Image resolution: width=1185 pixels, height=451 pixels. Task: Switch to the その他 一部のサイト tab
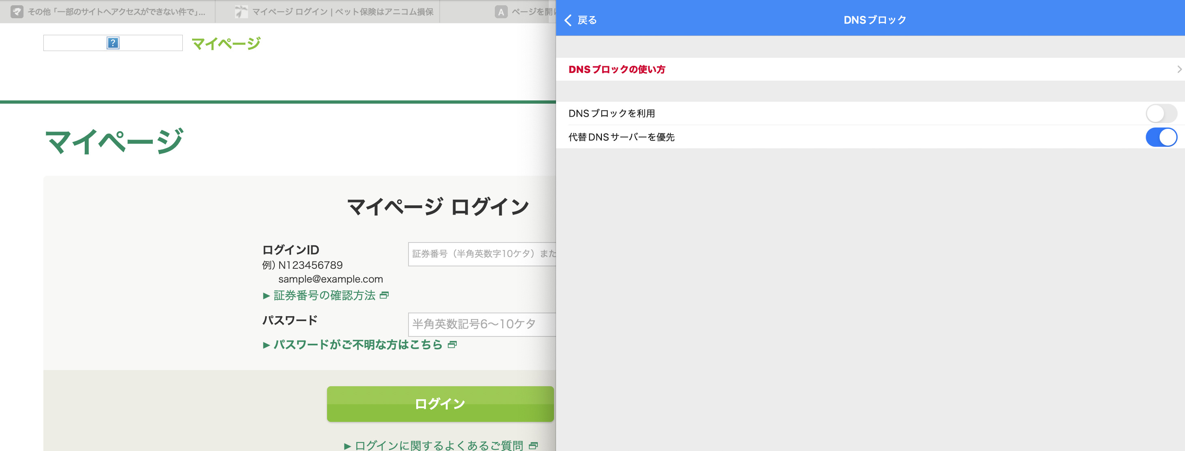pos(116,12)
